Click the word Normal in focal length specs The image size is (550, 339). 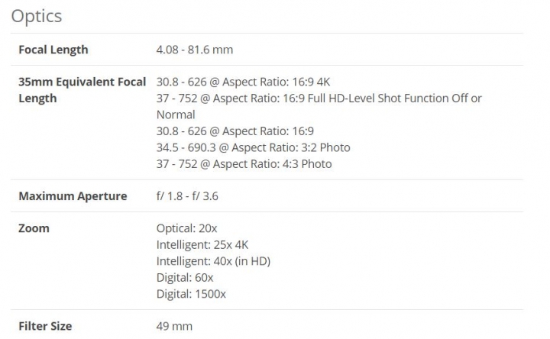pos(176,115)
